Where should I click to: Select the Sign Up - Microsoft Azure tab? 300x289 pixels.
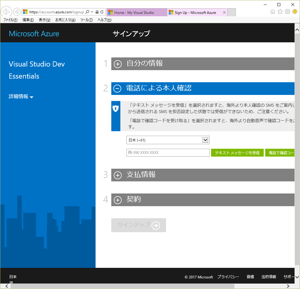(x=197, y=12)
